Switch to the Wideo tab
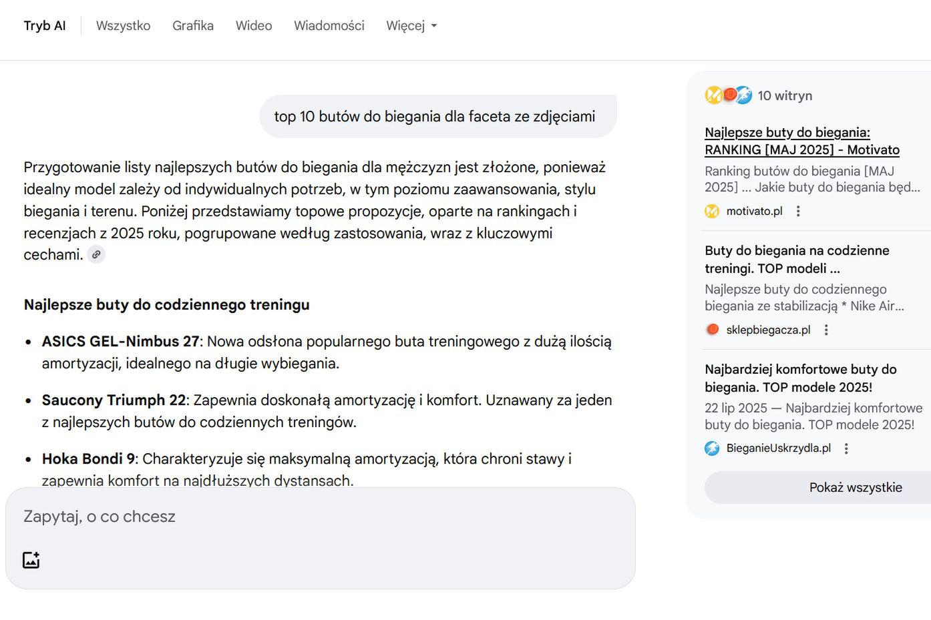The width and height of the screenshot is (931, 620). pyautogui.click(x=254, y=25)
